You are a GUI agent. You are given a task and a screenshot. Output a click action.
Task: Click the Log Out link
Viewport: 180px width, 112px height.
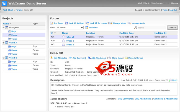click(x=173, y=10)
